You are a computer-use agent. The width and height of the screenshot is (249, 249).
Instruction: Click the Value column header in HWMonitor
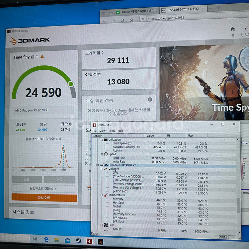[155, 135]
